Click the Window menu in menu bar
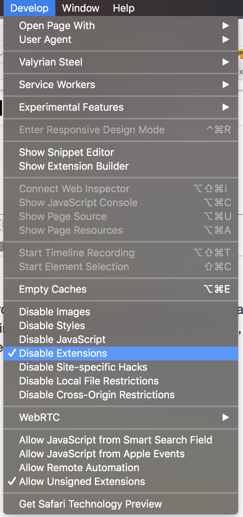Viewport: 243px width, 517px height. [x=81, y=8]
